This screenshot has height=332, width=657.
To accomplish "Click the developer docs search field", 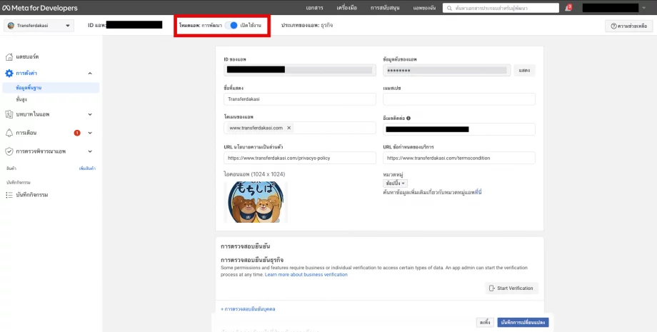I will pyautogui.click(x=501, y=8).
